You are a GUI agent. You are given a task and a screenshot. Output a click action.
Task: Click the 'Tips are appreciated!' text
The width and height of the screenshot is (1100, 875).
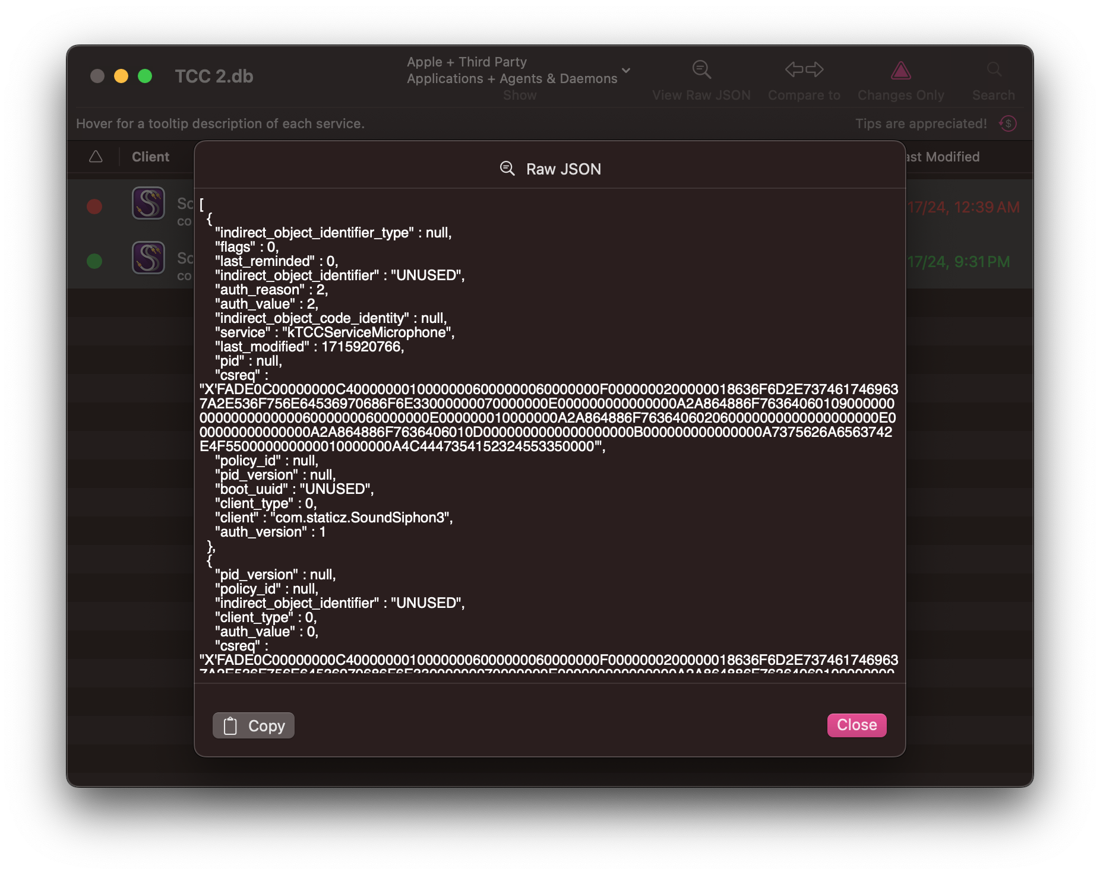pos(921,123)
